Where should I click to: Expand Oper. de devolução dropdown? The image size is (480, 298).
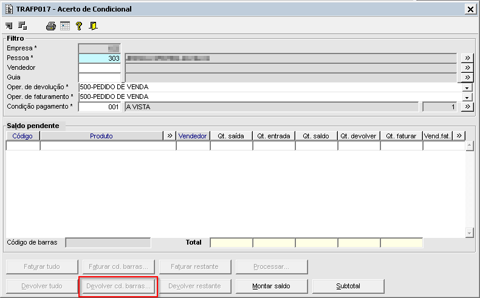467,88
